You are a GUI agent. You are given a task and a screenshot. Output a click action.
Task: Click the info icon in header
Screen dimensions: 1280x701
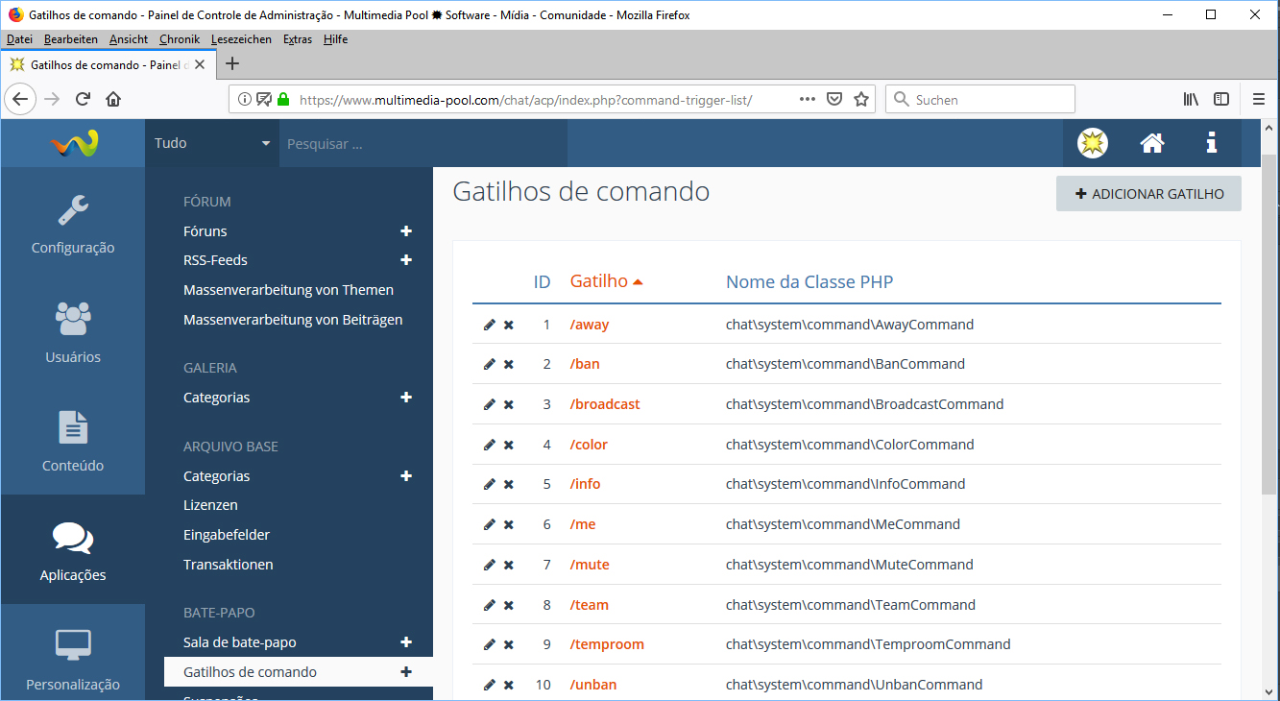click(x=1211, y=143)
